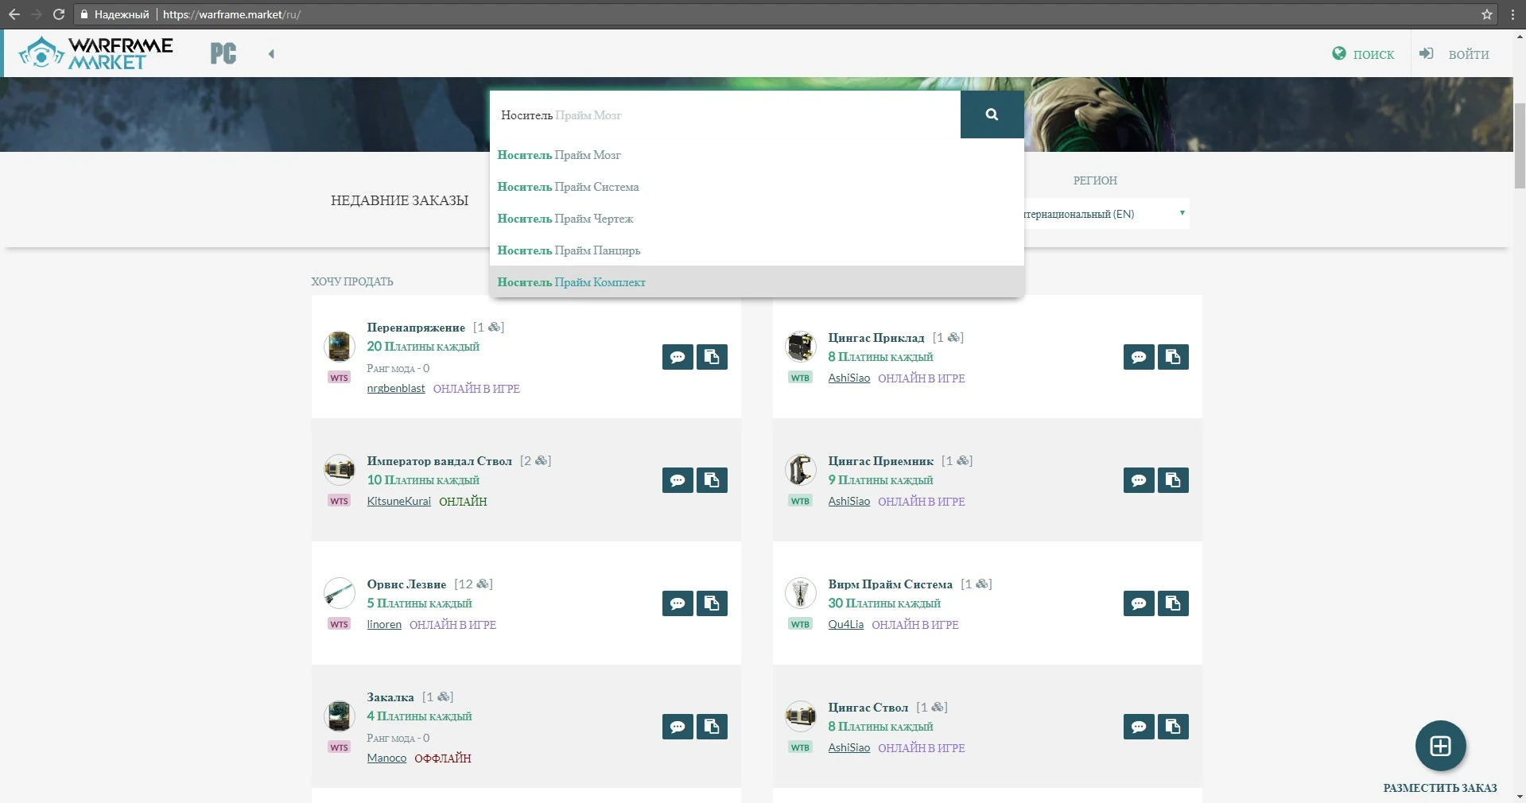Image resolution: width=1526 pixels, height=803 pixels.
Task: Open chat for Вирм Прайм Система order
Action: 1139,603
